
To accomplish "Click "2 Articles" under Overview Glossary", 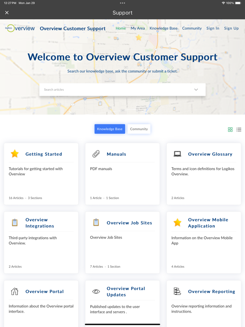I will 178,198.
